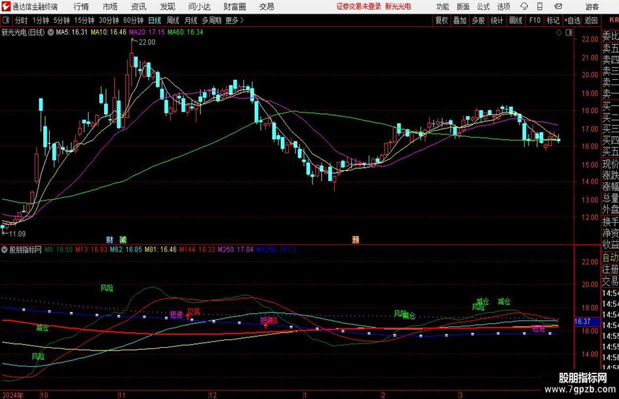Click the MA60: 16.34 label
Viewport: 619px width, 399px height.
pyautogui.click(x=185, y=32)
